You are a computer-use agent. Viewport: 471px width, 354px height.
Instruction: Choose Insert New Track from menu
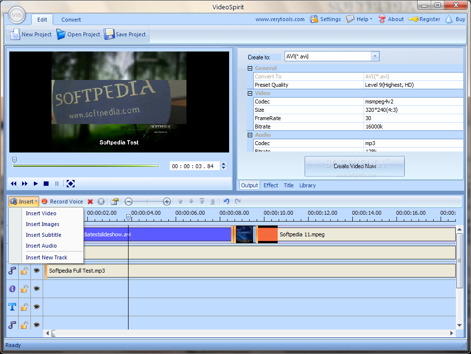(46, 257)
